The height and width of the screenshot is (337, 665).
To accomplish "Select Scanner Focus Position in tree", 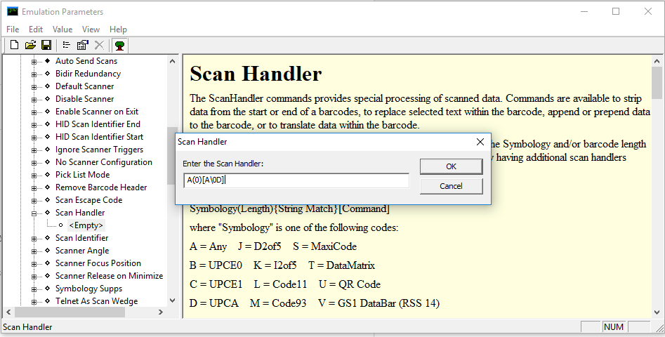I will 98,263.
